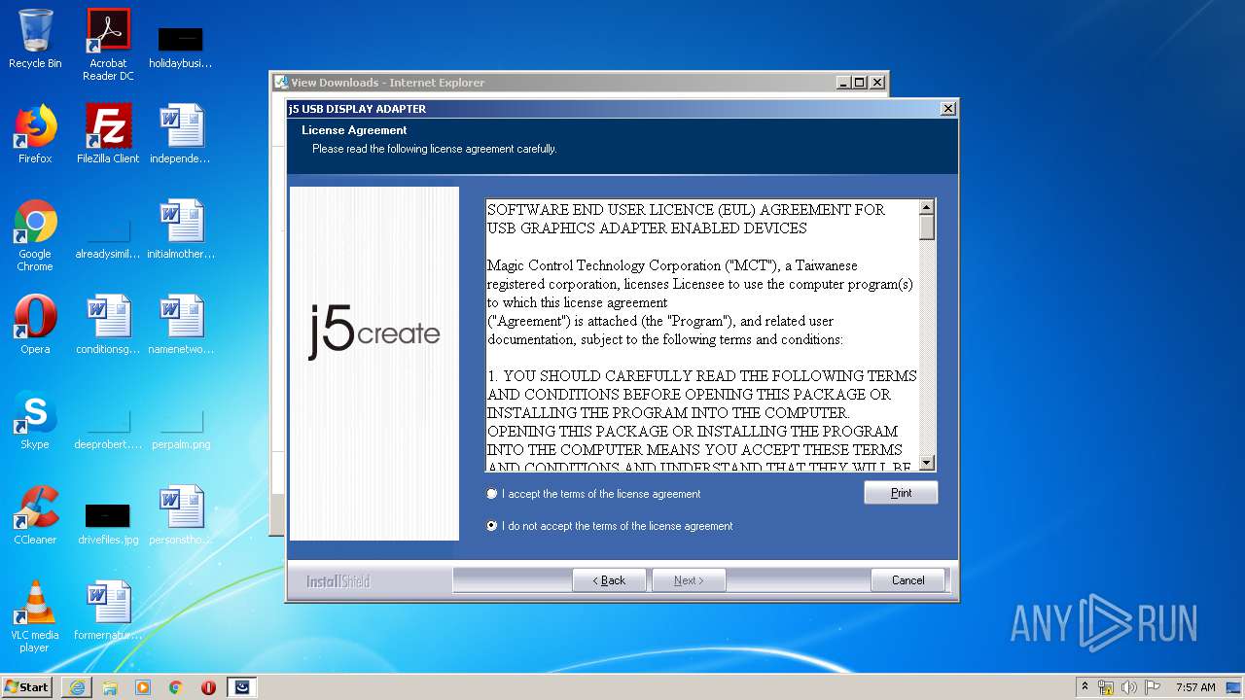Image resolution: width=1245 pixels, height=700 pixels.
Task: Open the Opera desktop shortcut
Action: [35, 324]
